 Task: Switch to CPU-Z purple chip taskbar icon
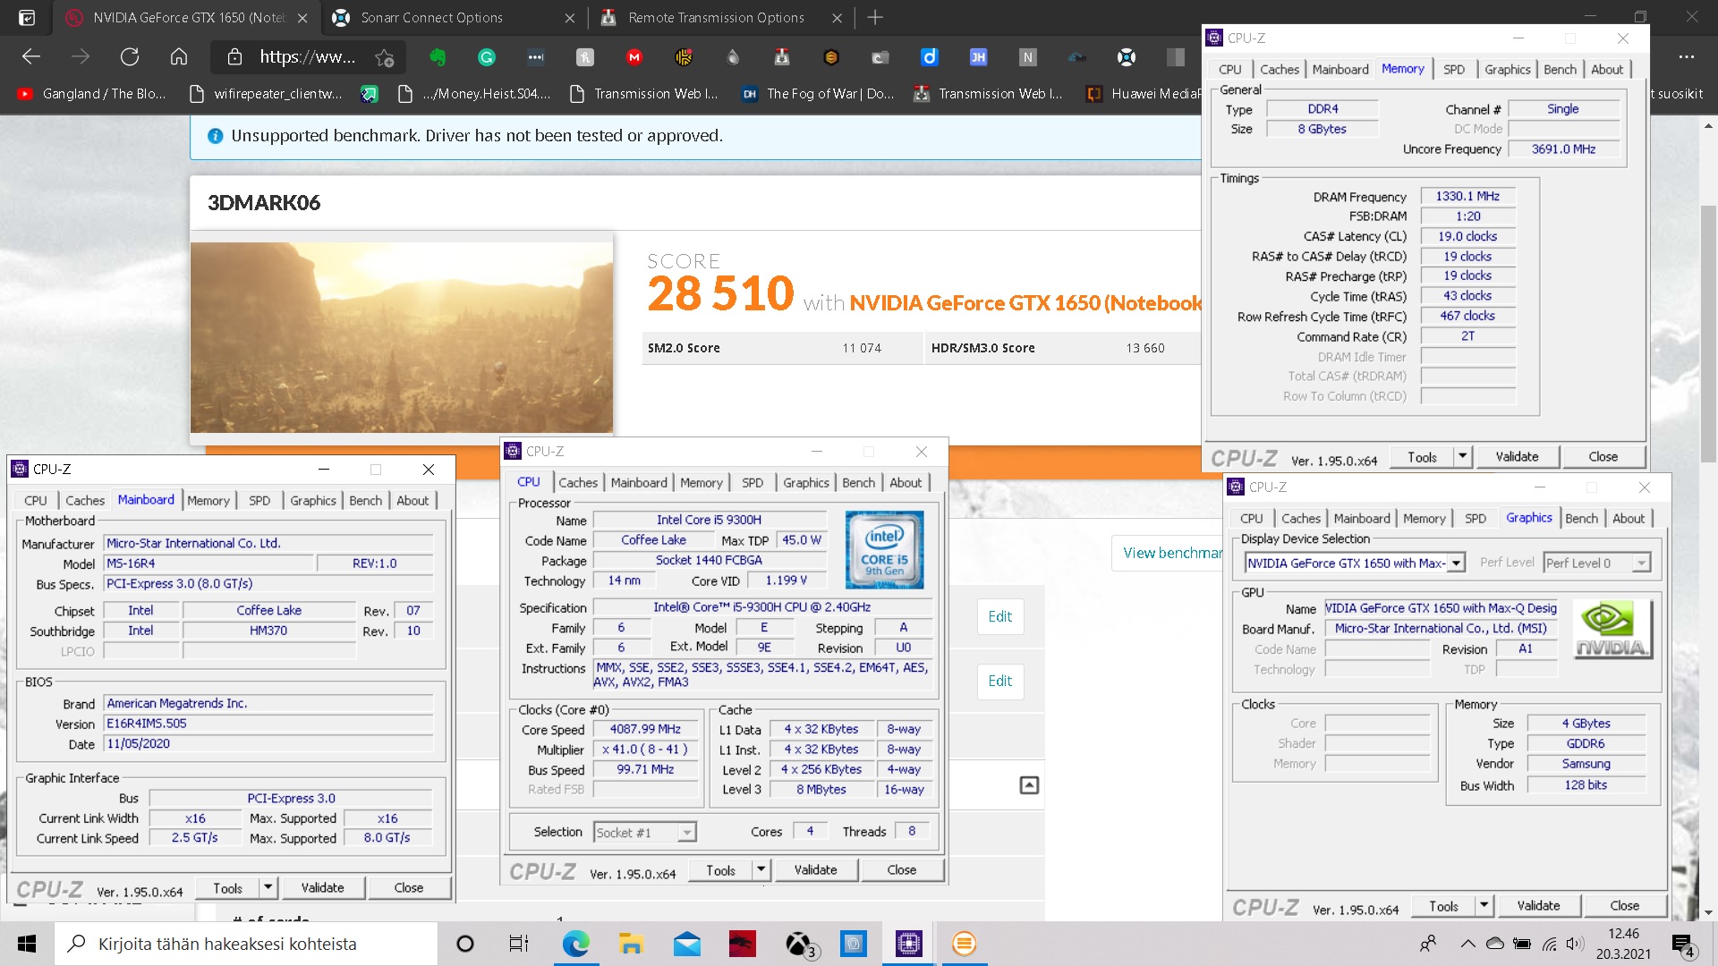[908, 944]
